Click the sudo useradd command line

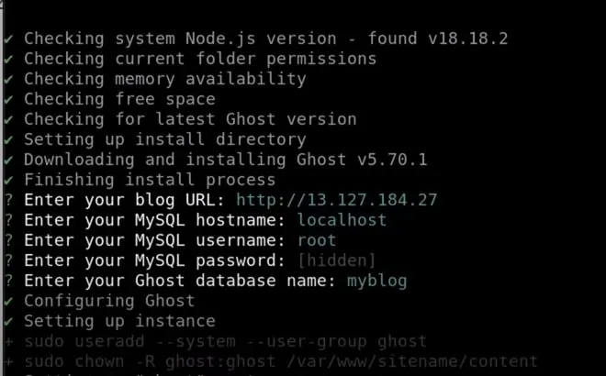225,341
